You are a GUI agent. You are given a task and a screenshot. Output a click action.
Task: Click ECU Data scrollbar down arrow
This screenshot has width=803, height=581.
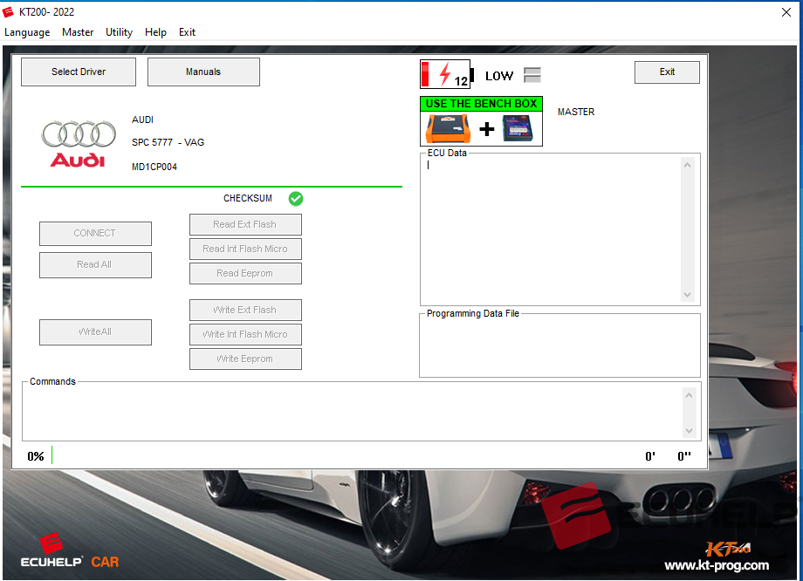point(687,295)
